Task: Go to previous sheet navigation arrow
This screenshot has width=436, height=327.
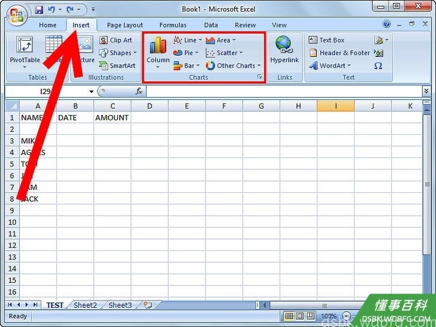Action: (x=19, y=305)
